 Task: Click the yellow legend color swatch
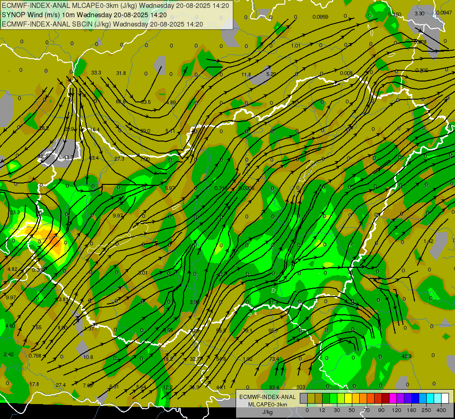[349, 398]
